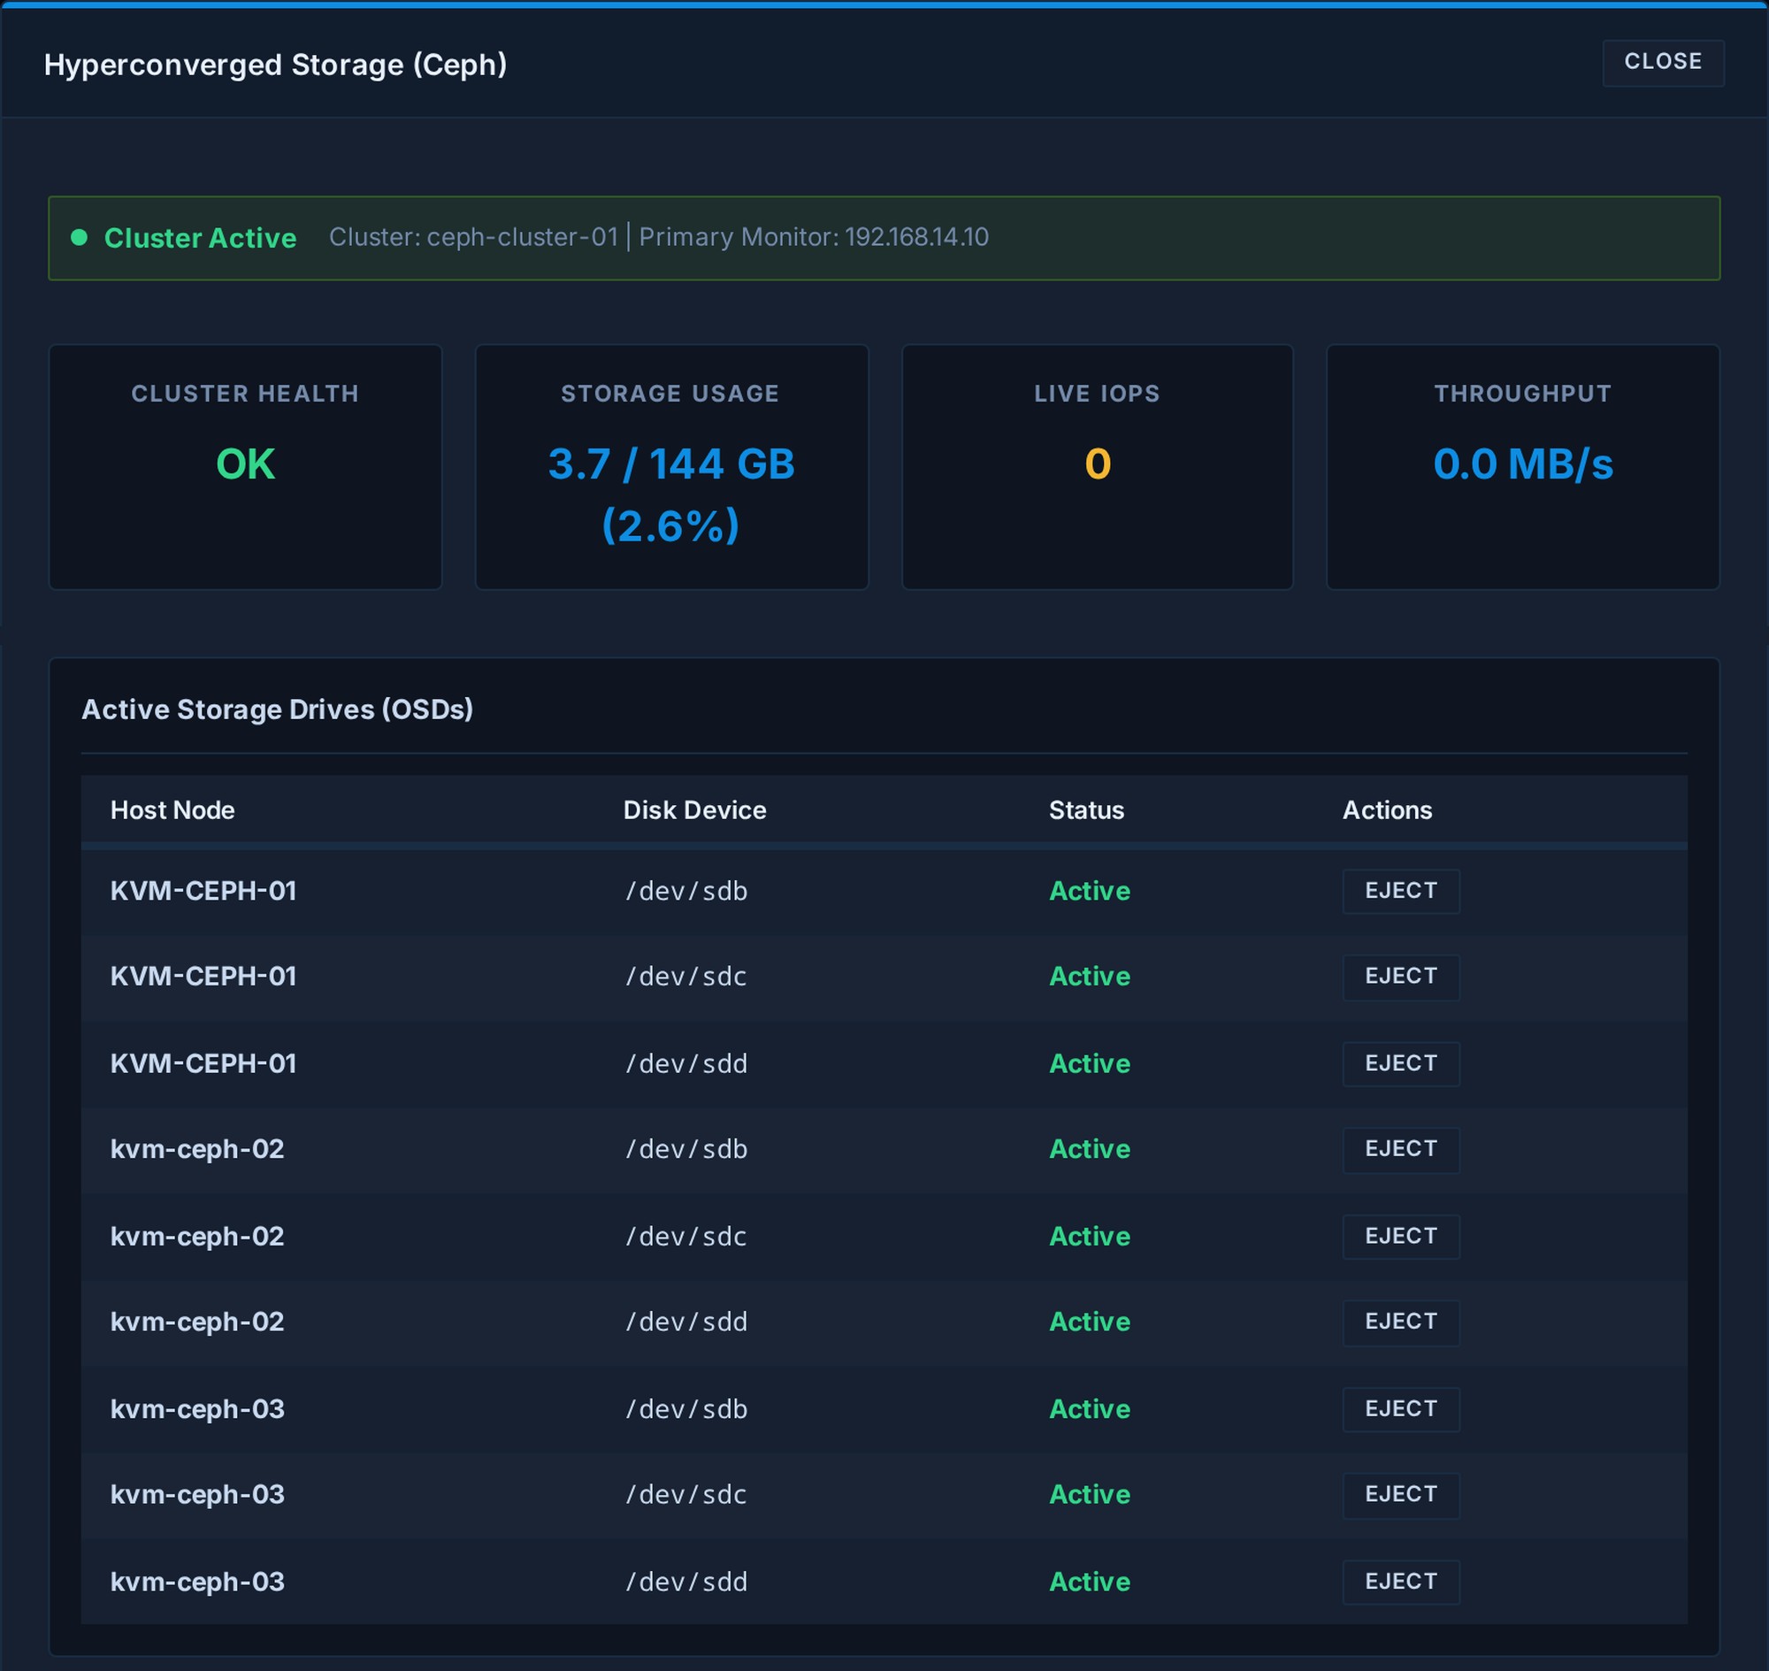Eject /dev/sdb on KVM-CEPH-01

(x=1401, y=891)
